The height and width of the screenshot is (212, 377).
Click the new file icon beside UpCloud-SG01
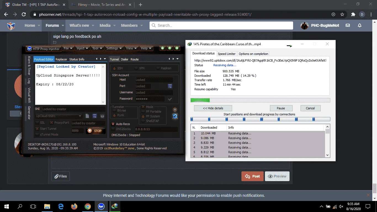point(87,116)
